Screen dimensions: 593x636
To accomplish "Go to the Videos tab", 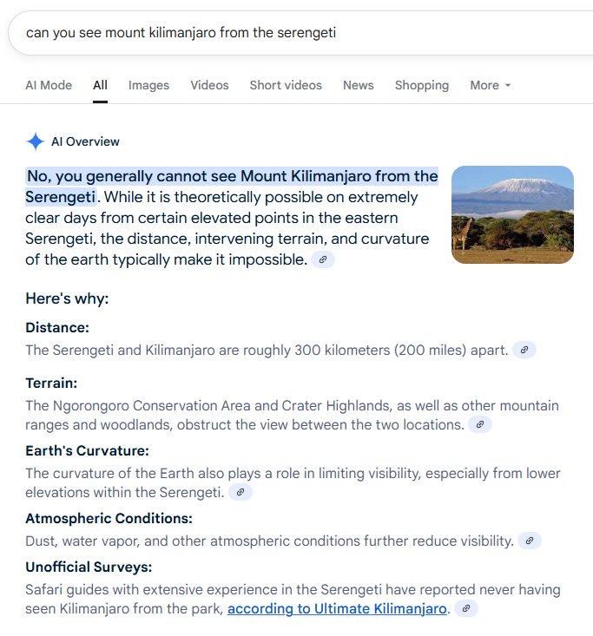I will click(209, 85).
